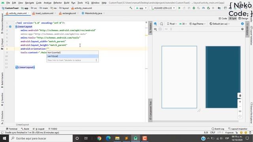Click the Debug app bug icon
Image resolution: width=253 pixels, height=142 pixels.
(194, 8)
